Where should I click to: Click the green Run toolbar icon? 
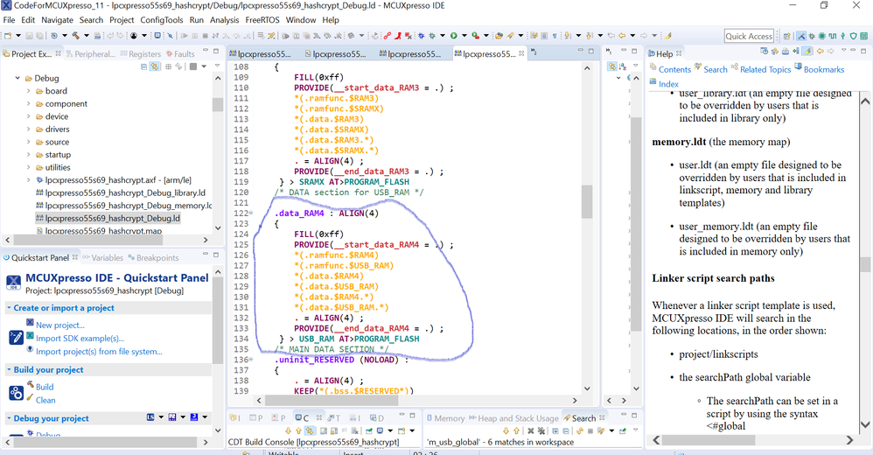pos(454,36)
